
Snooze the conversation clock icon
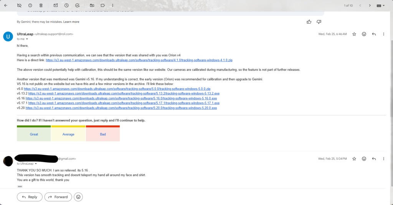tap(66, 5)
